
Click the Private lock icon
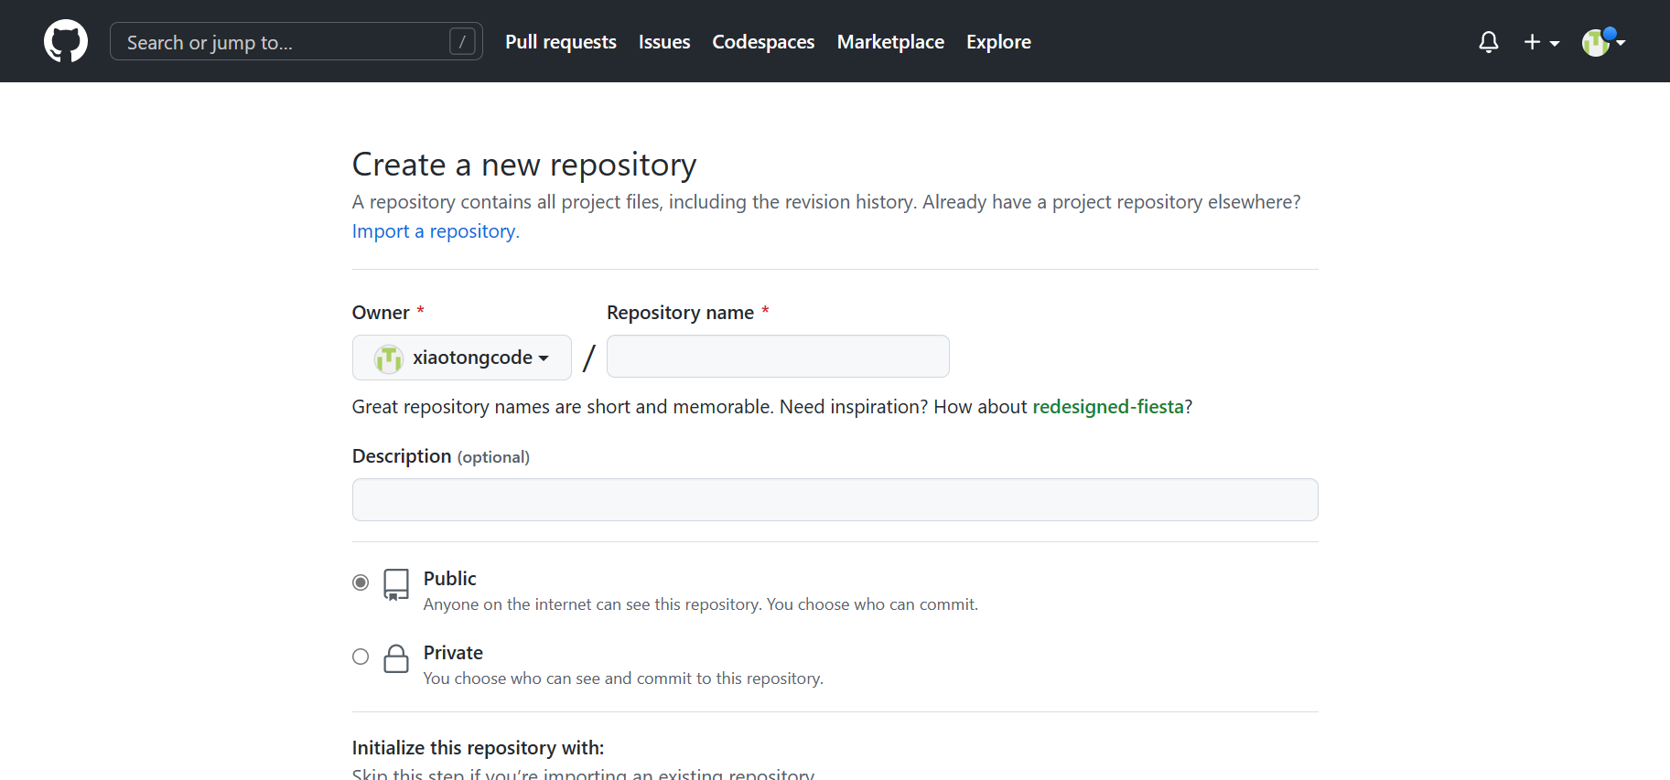[x=396, y=658]
